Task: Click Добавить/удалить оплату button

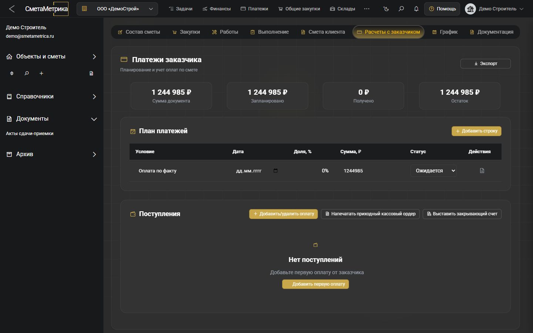Action: [284, 214]
